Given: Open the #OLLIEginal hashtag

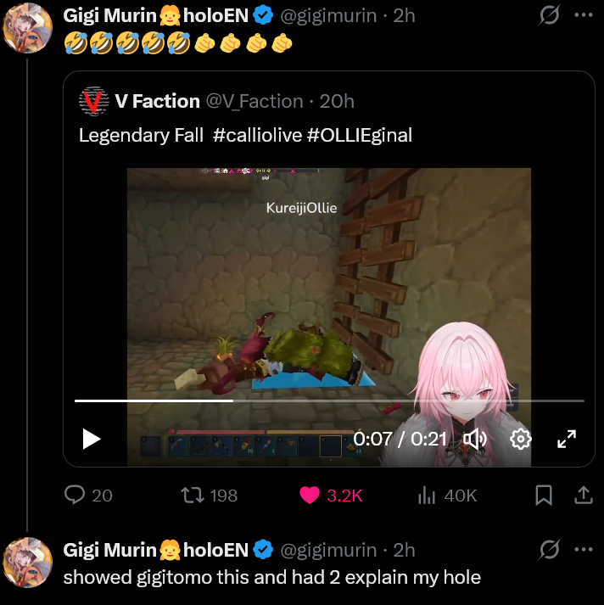Looking at the screenshot, I should click(x=360, y=136).
